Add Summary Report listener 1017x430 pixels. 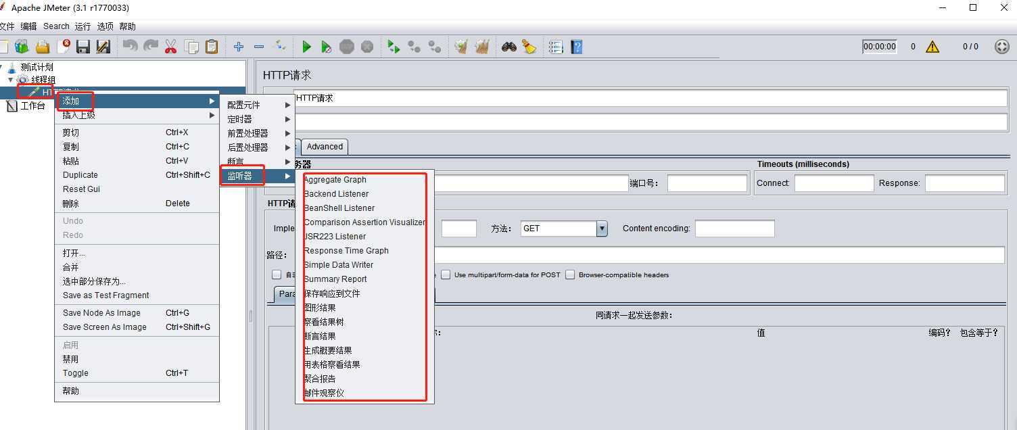pos(364,279)
